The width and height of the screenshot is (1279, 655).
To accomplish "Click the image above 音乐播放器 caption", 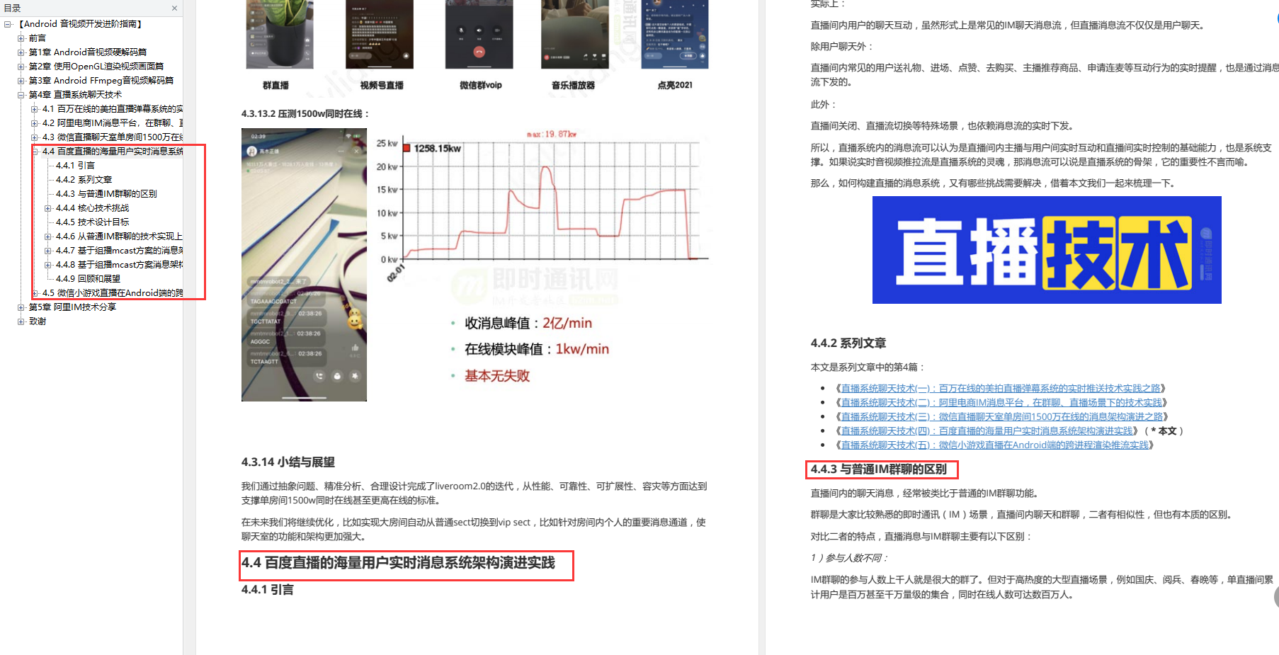I will pyautogui.click(x=575, y=34).
